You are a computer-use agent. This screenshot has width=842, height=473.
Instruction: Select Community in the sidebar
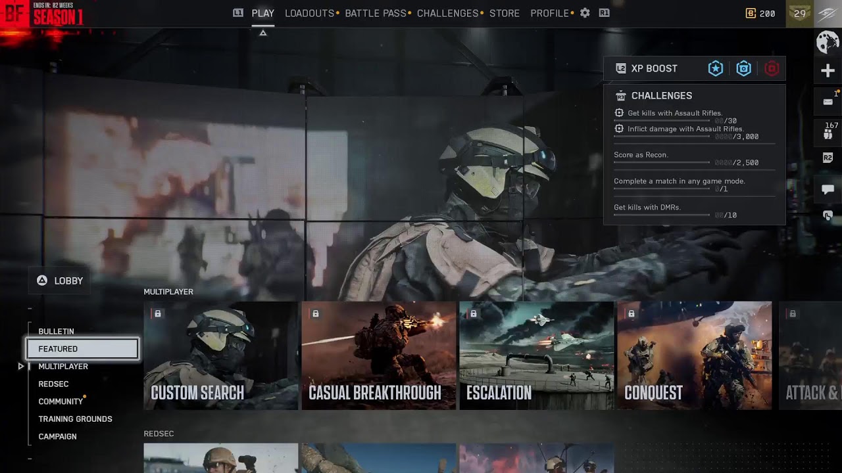pos(61,401)
